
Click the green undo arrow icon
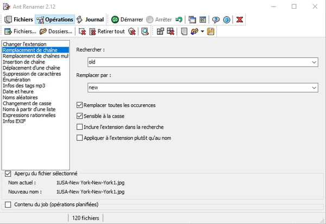pos(179,20)
